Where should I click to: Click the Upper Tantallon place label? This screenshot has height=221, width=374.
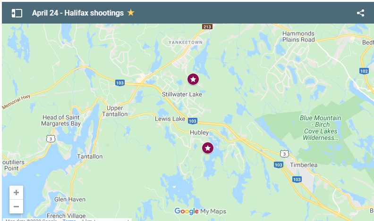(x=115, y=111)
